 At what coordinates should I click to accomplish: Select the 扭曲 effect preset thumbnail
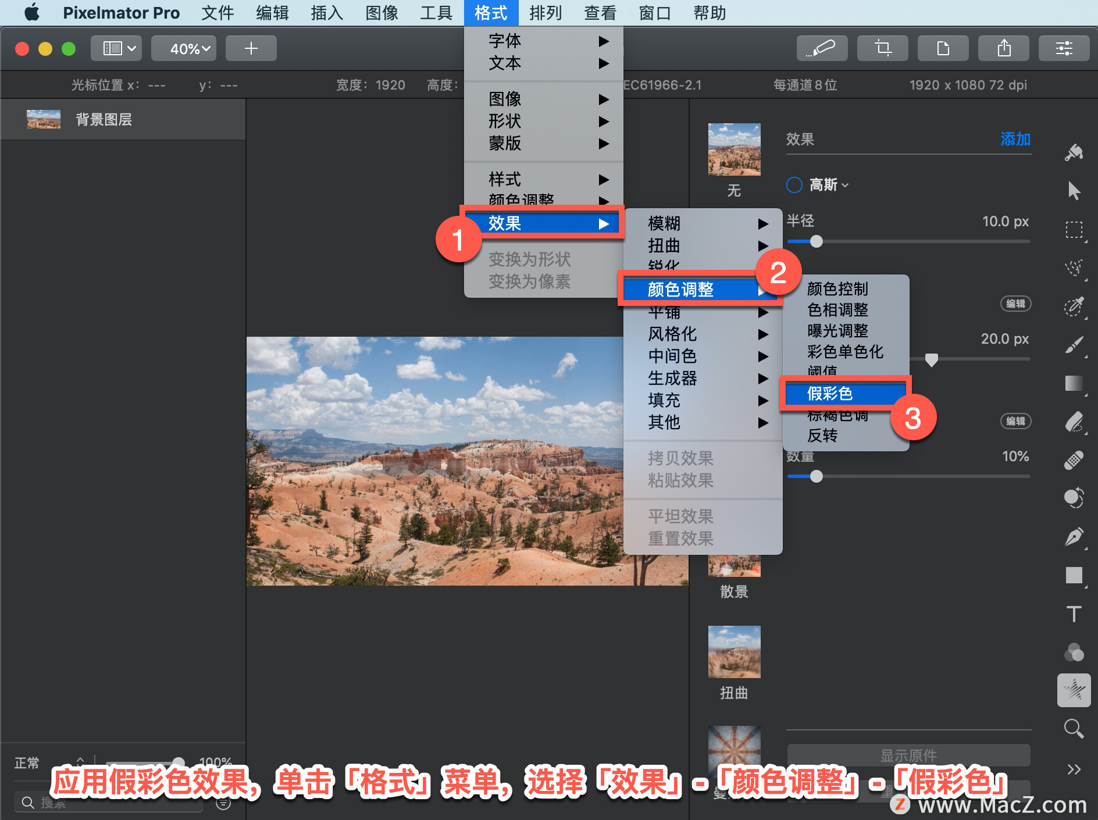point(734,652)
